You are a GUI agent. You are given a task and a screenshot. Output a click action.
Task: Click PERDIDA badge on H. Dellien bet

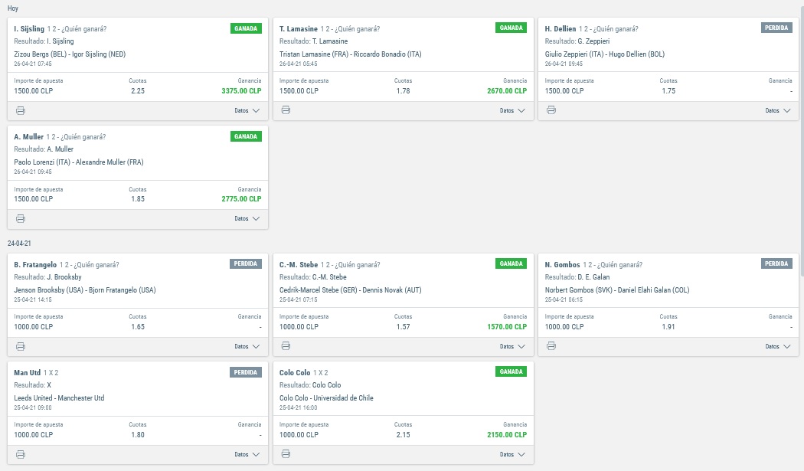776,28
